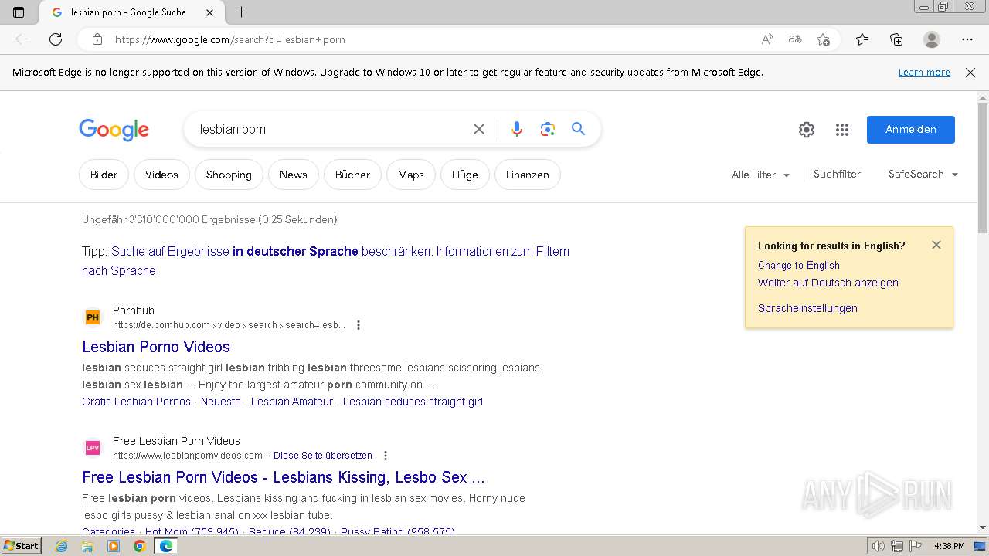
Task: Close the Google Suche browser tab
Action: point(210,12)
